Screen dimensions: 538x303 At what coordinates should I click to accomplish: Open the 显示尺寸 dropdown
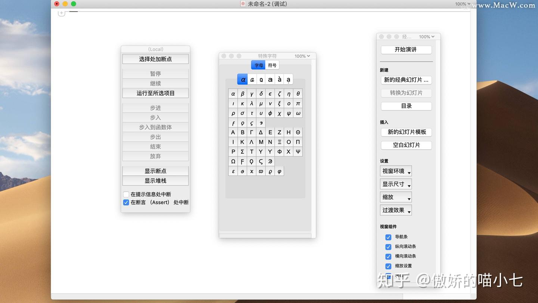pos(396,184)
